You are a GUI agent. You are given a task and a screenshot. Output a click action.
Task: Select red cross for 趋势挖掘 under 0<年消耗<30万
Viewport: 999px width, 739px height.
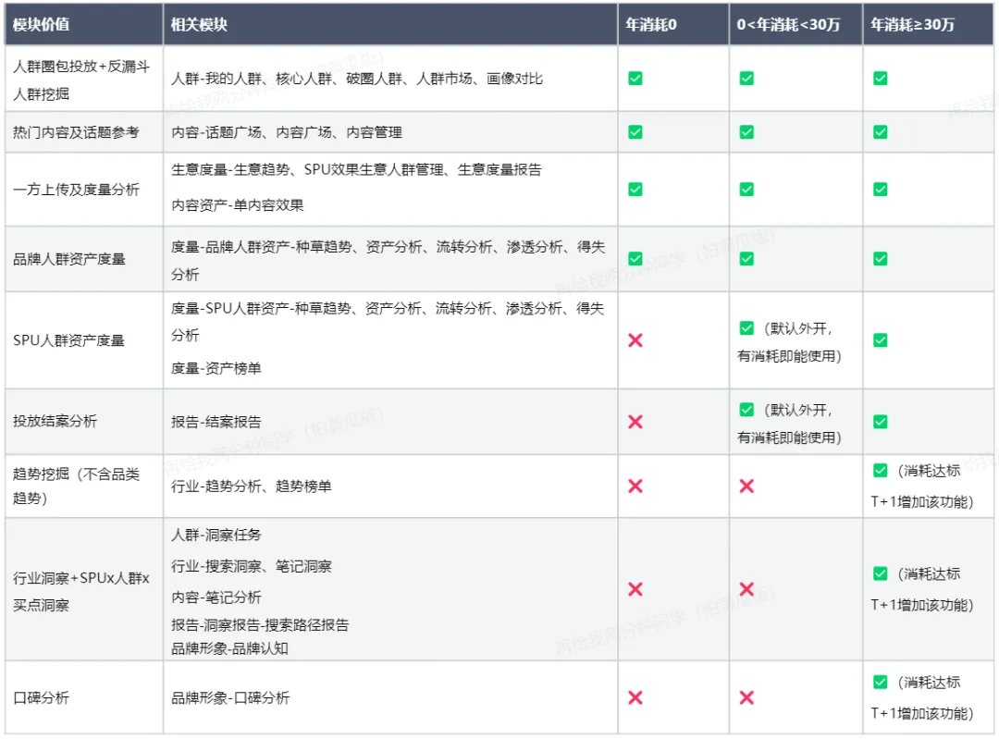pos(746,486)
